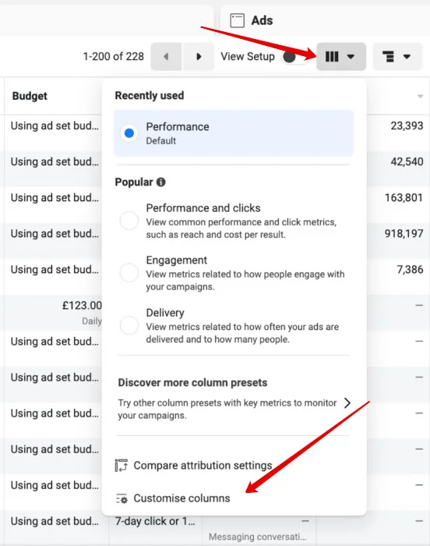This screenshot has width=430, height=546.
Task: Go to previous page of results
Action: pos(166,56)
